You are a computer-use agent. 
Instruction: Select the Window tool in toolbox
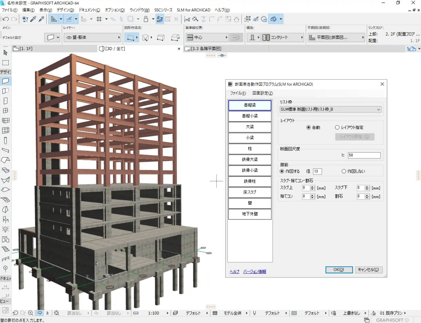click(x=5, y=110)
